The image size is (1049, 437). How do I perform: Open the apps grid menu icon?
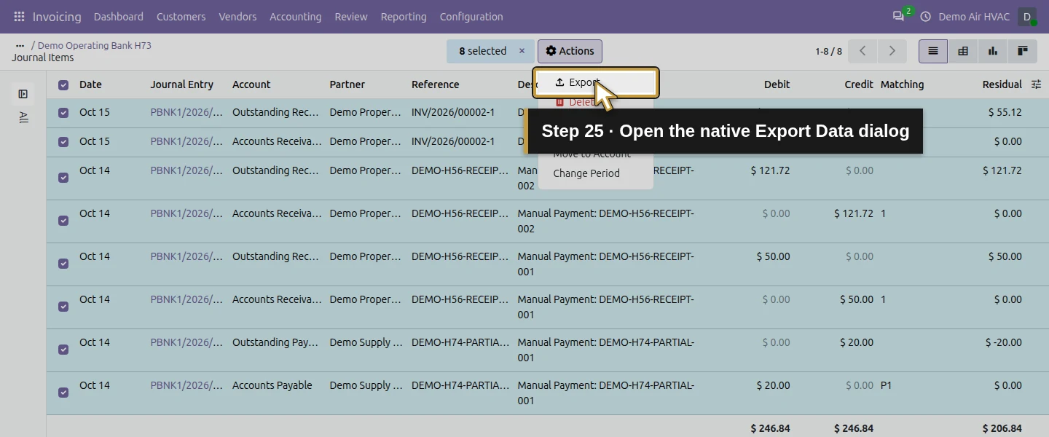pos(19,17)
